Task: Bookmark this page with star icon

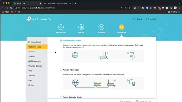Action: tap(130, 8)
